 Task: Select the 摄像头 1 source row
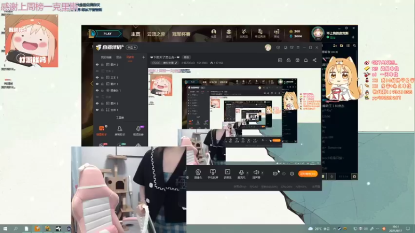[x=120, y=90]
